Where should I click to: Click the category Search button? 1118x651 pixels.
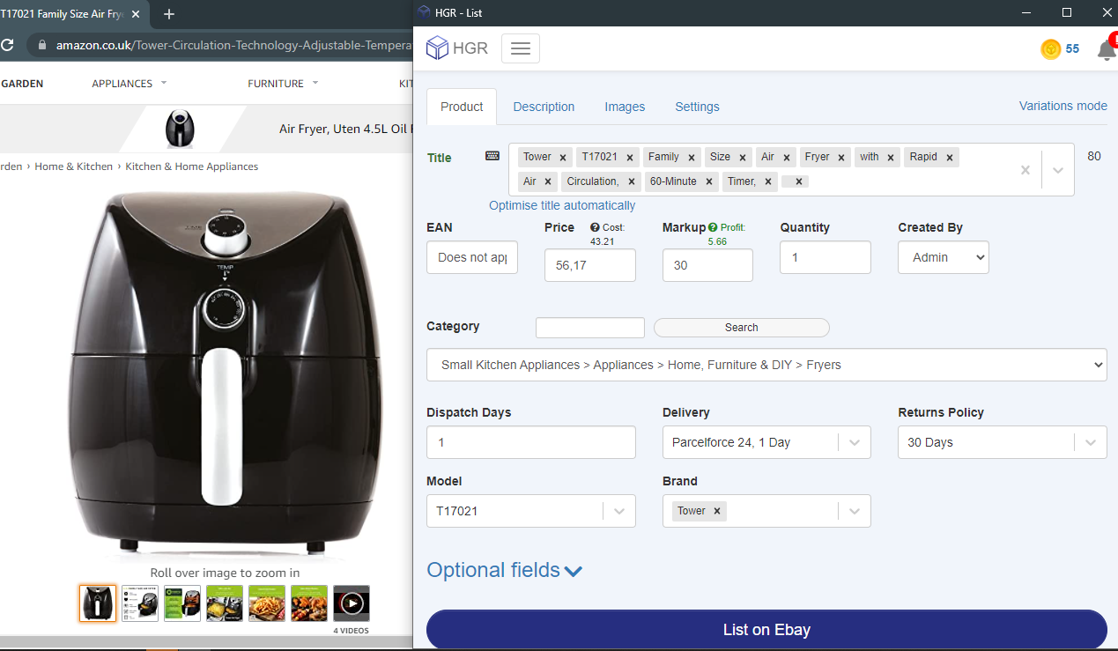(x=742, y=328)
